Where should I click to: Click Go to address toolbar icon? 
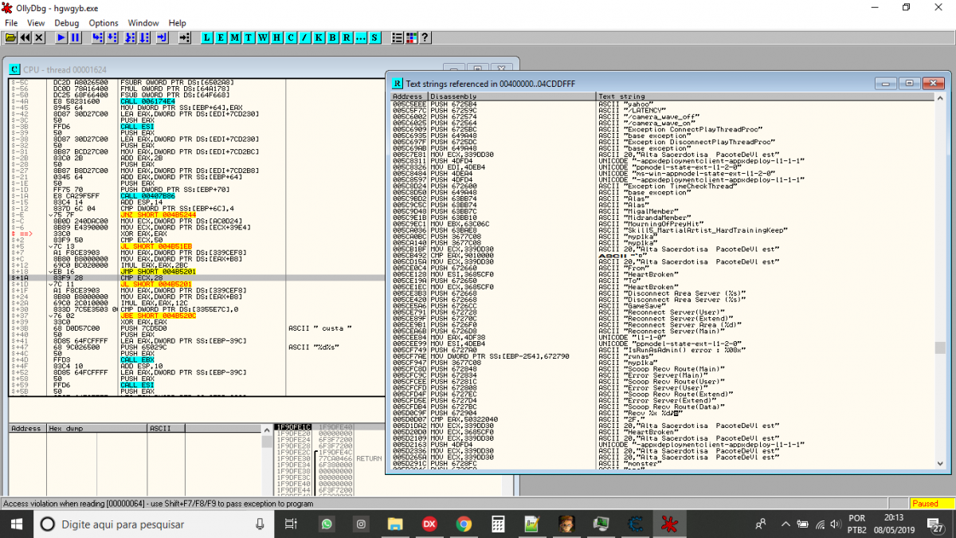185,37
